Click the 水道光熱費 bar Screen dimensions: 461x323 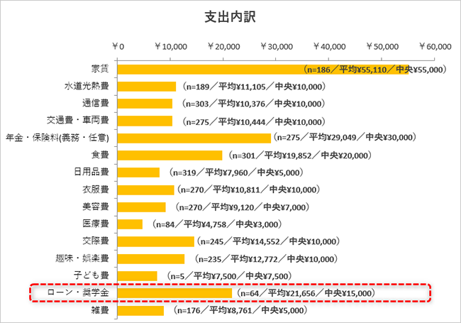click(146, 87)
